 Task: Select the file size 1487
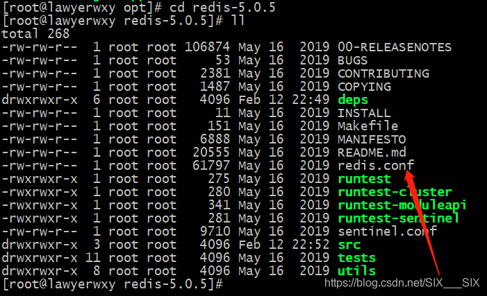tap(215, 87)
